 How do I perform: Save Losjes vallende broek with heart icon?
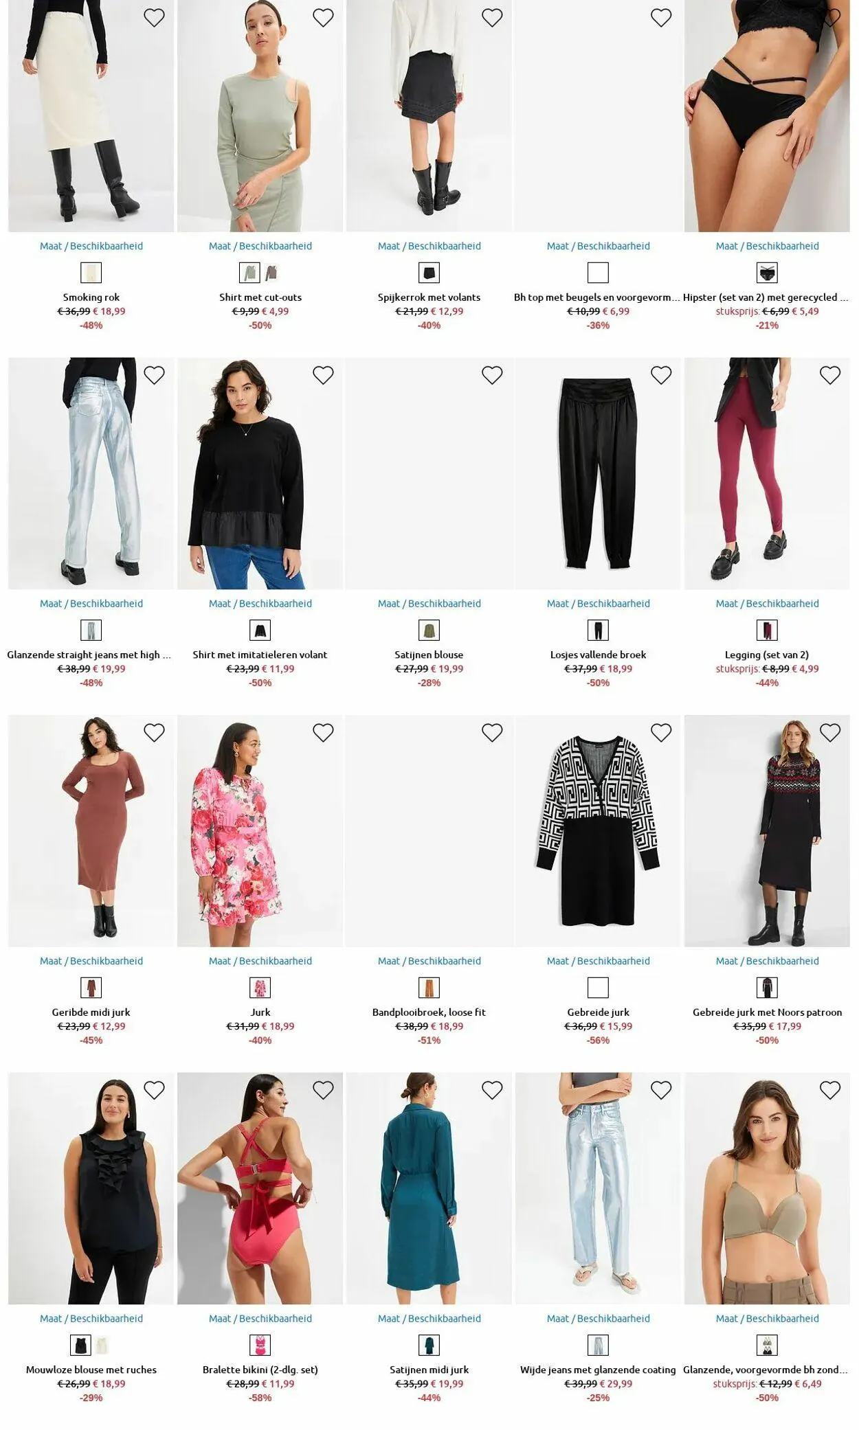pyautogui.click(x=661, y=375)
